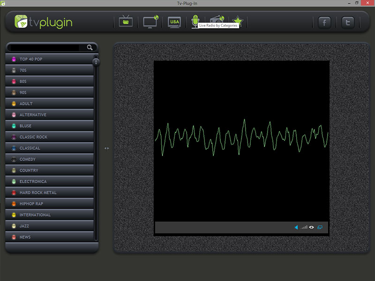Select the ALTERNATIVE category
The height and width of the screenshot is (281, 375).
pyautogui.click(x=50, y=115)
